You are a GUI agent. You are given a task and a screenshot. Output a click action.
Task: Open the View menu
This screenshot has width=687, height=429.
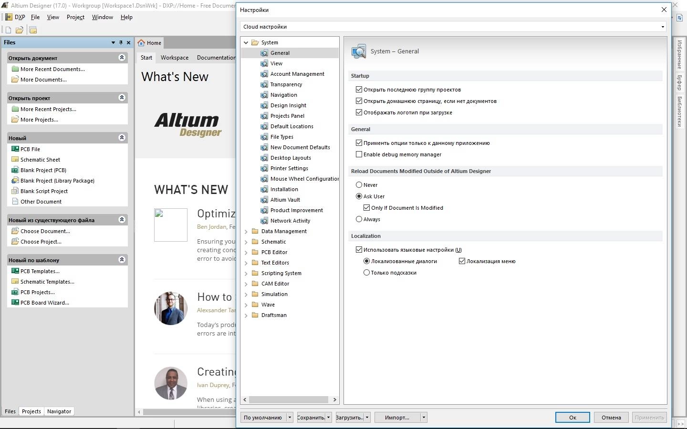point(53,17)
